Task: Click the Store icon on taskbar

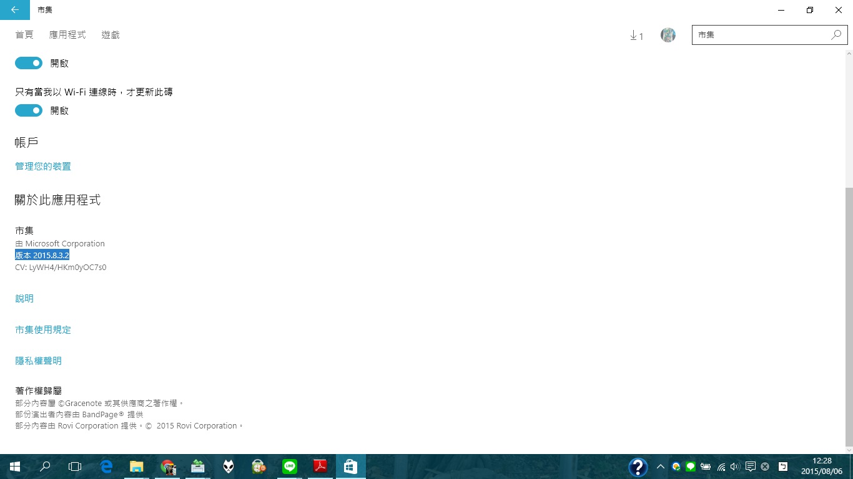Action: [x=350, y=467]
